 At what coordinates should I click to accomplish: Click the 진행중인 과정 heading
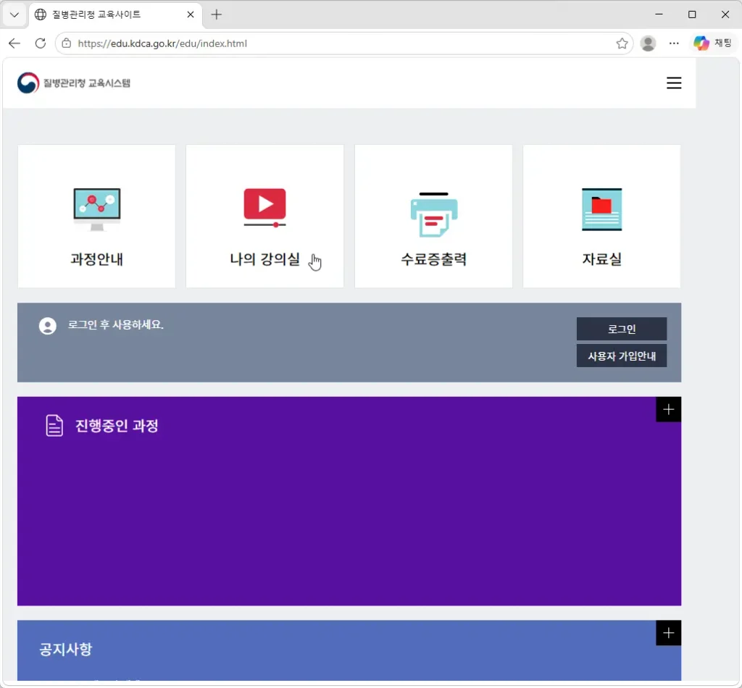tap(117, 426)
